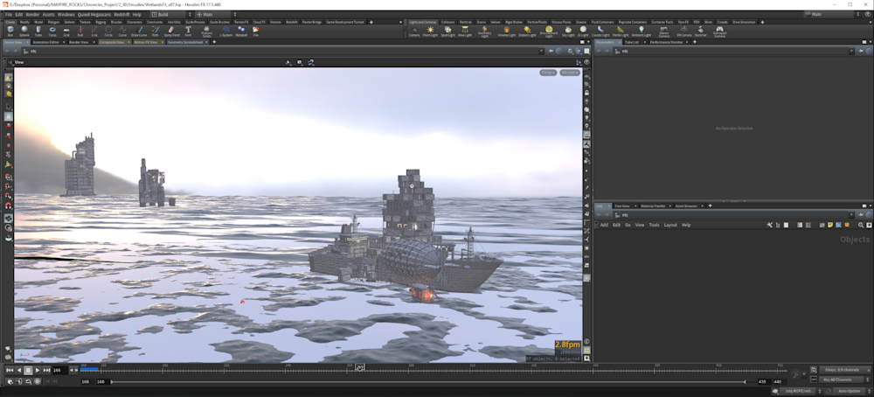Add a Torus primitive from the shelf

(x=52, y=31)
